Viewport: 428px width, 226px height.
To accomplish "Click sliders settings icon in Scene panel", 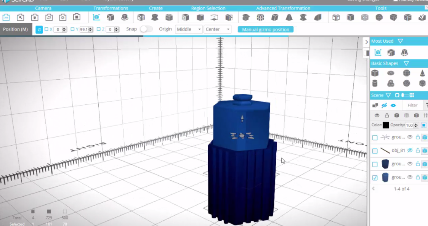I will coord(426,115).
